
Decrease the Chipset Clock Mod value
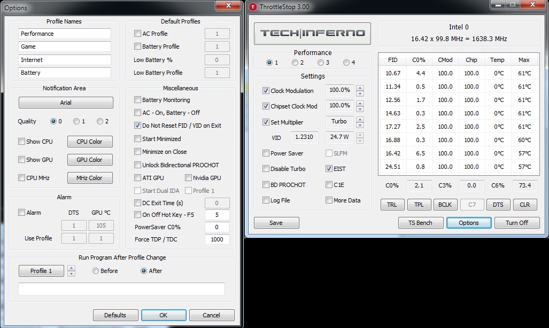coord(360,109)
